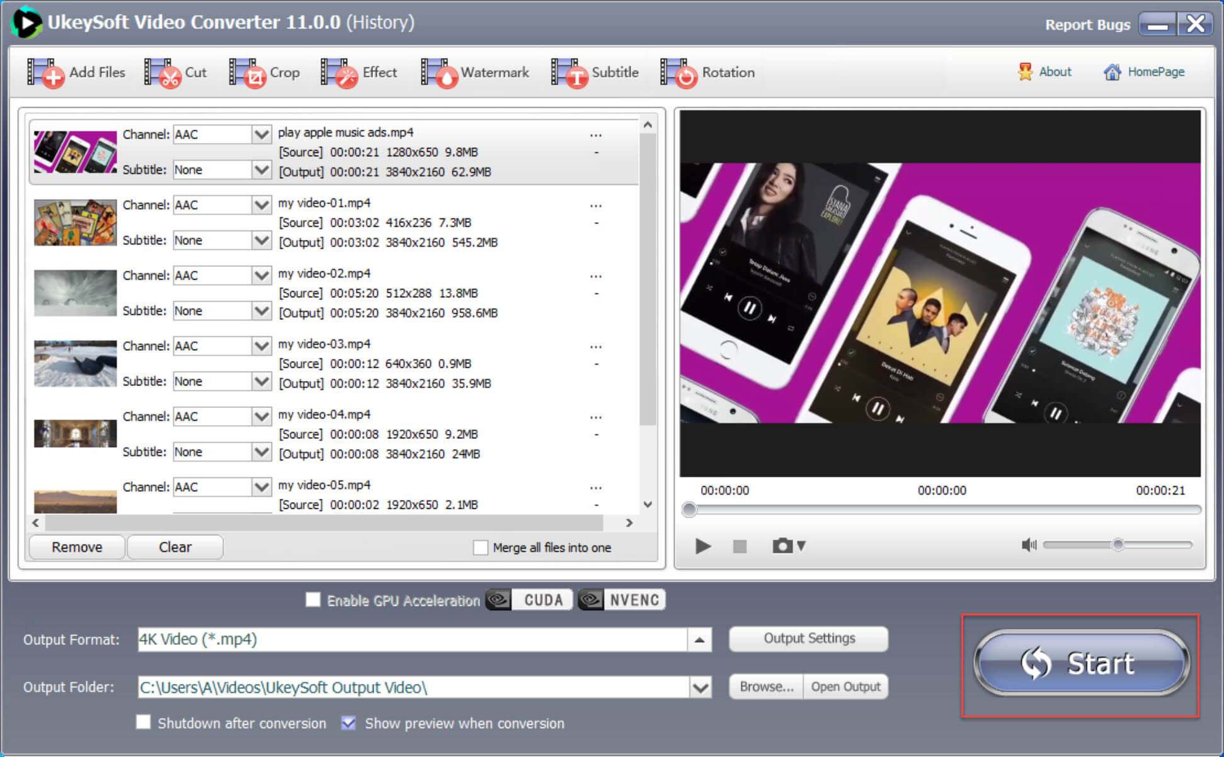Apply Effect to video

point(363,72)
